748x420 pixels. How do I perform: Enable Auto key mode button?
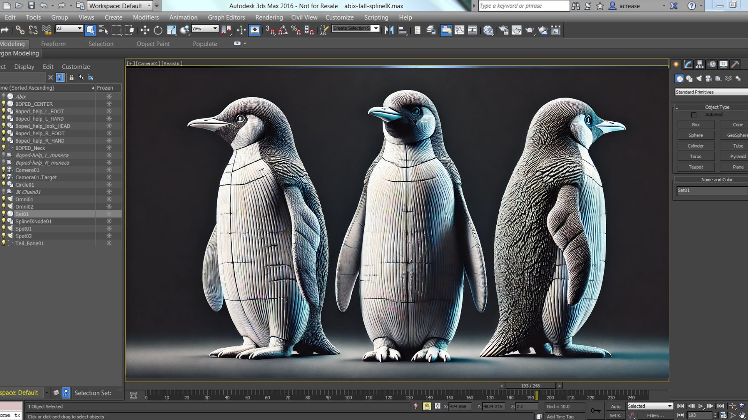pos(616,406)
